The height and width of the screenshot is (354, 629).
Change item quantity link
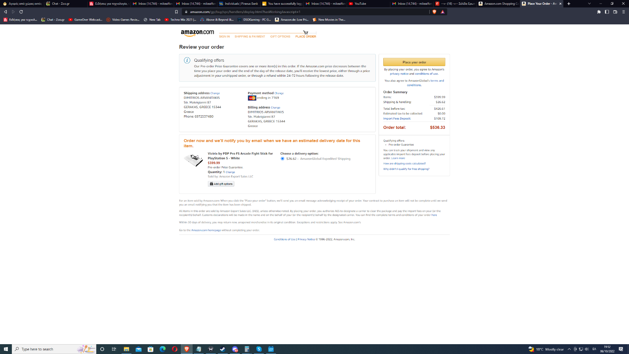[x=230, y=172]
